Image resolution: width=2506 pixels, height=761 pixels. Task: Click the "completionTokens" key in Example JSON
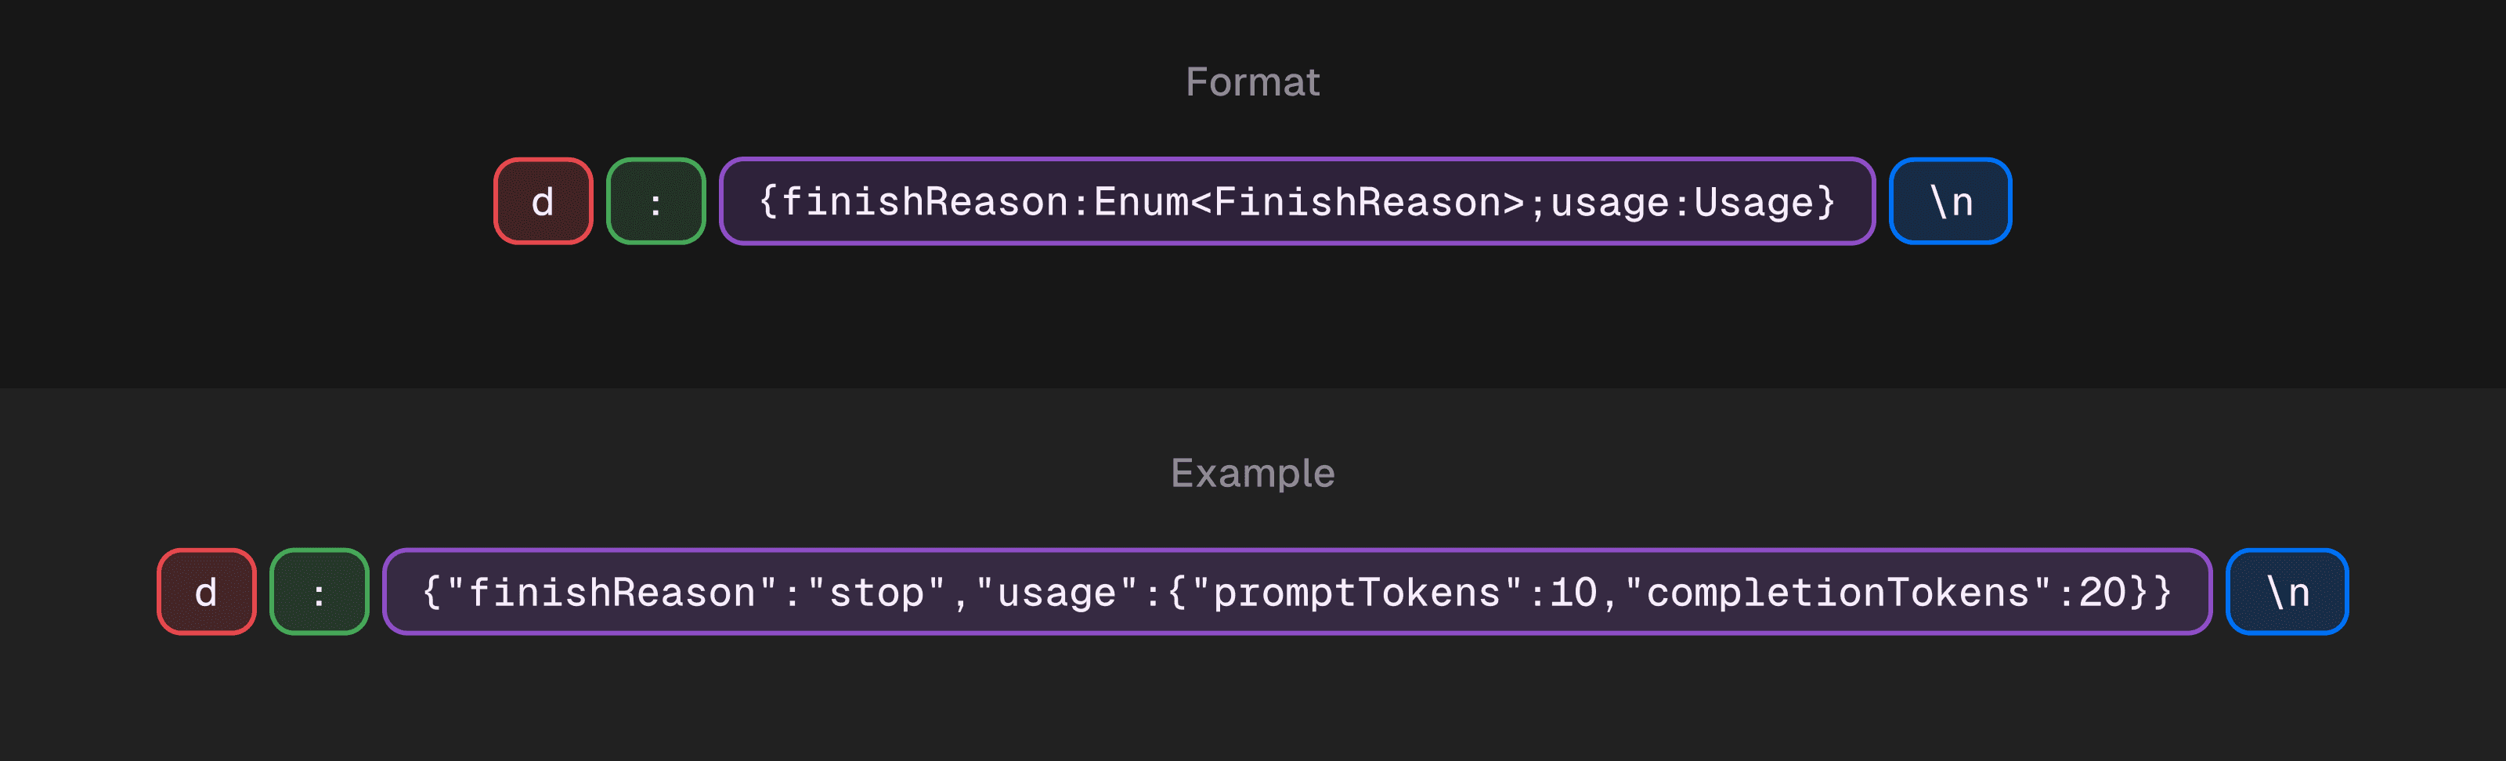point(1838,593)
